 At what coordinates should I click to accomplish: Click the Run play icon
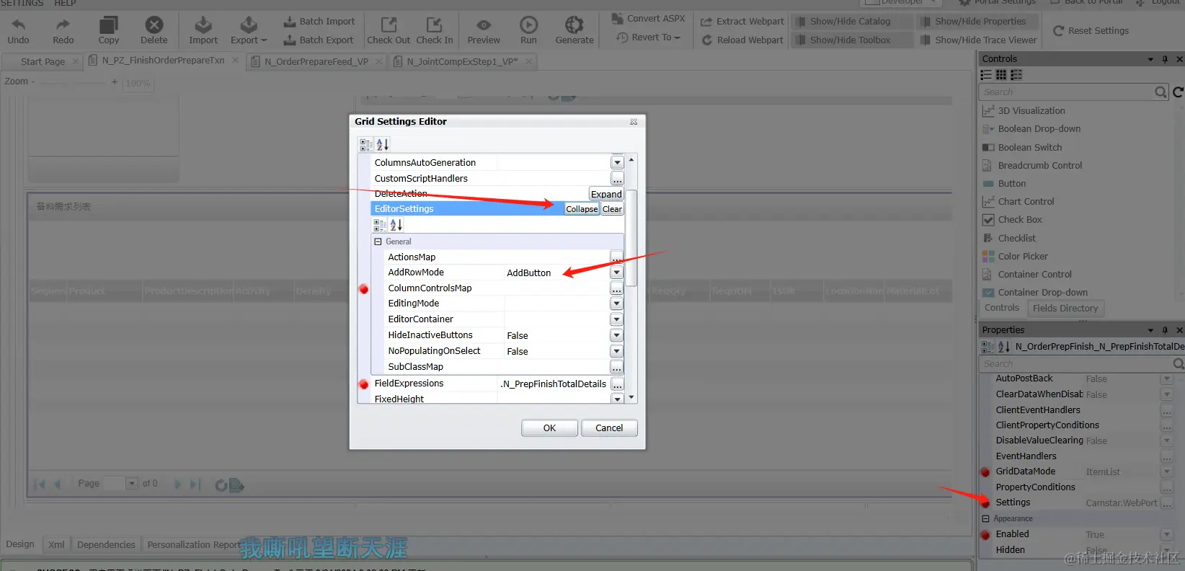[x=528, y=25]
